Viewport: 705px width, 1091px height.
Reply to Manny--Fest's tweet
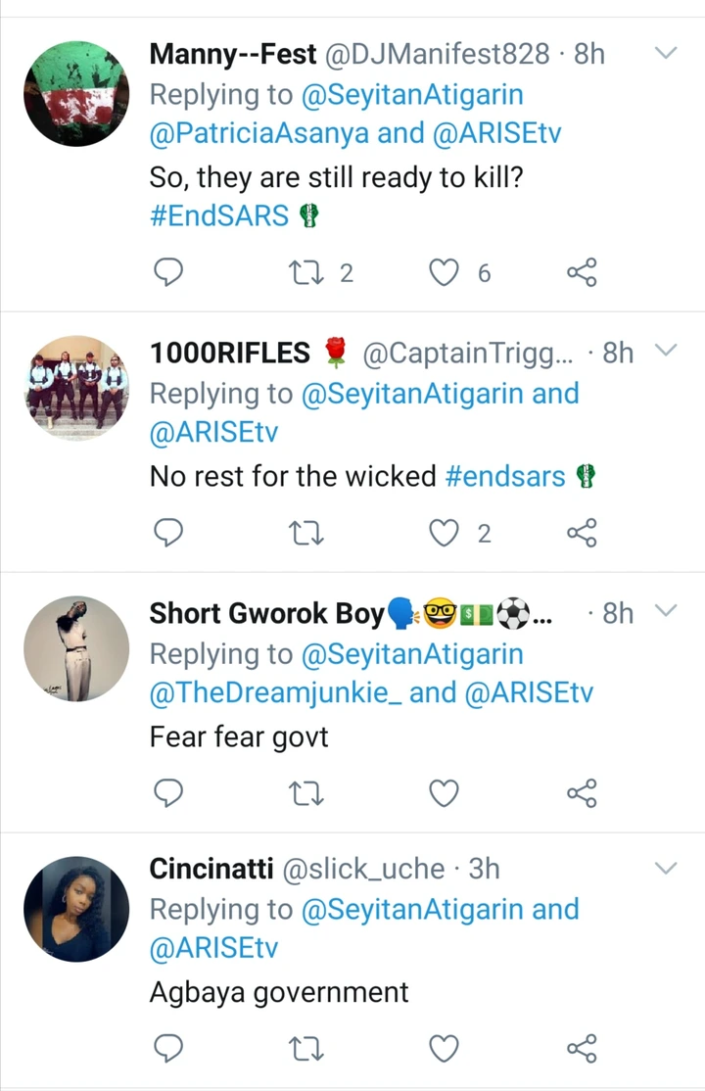point(169,273)
